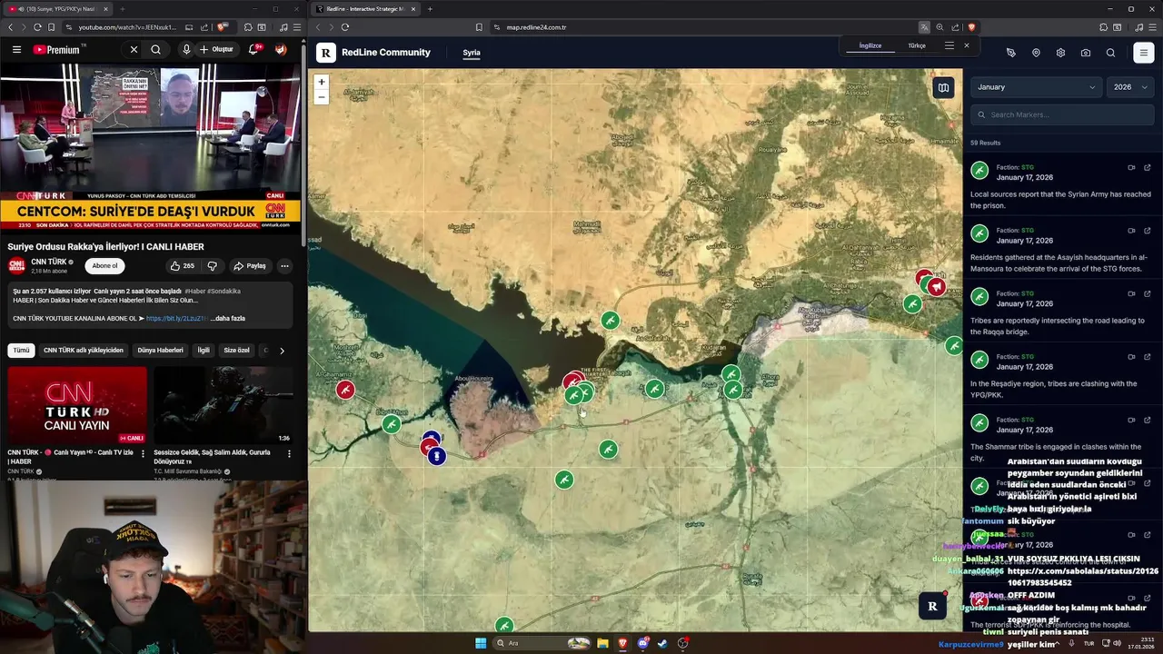Open YouTube account avatar menu
This screenshot has height=654, width=1163.
[x=281, y=49]
